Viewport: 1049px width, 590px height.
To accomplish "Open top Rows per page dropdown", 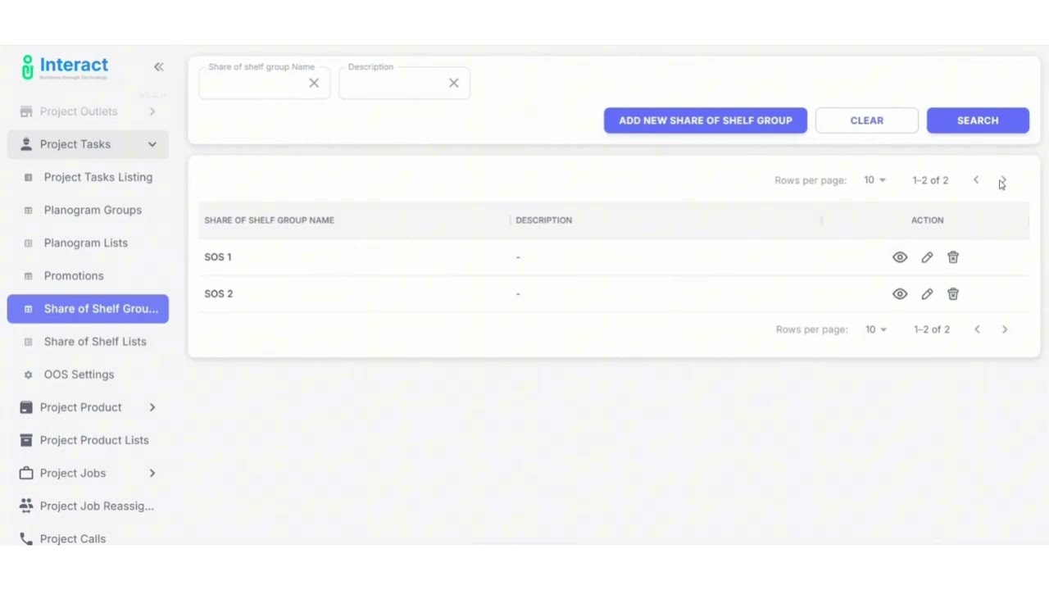I will [x=874, y=180].
